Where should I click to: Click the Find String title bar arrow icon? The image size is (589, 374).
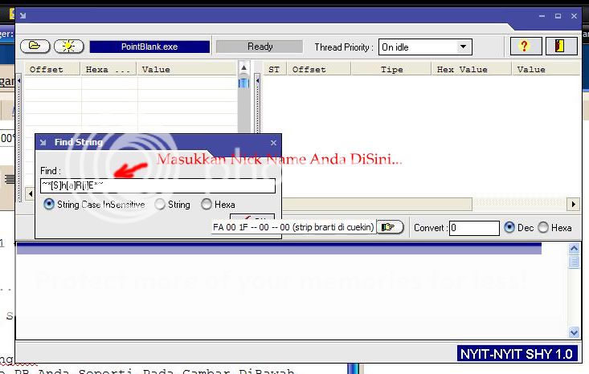(x=43, y=142)
